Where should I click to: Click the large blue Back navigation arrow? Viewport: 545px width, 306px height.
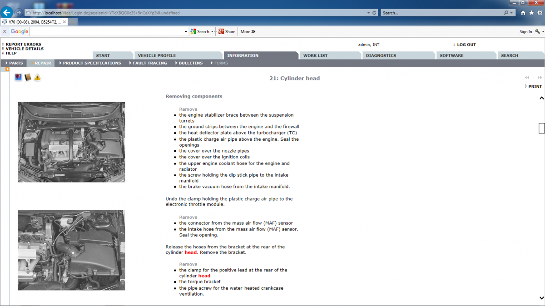pyautogui.click(x=6, y=12)
